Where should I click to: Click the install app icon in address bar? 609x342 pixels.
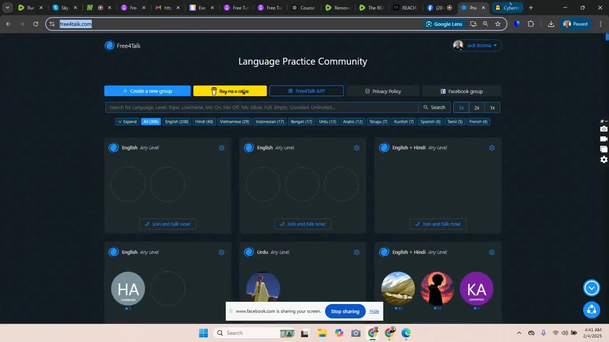(473, 24)
